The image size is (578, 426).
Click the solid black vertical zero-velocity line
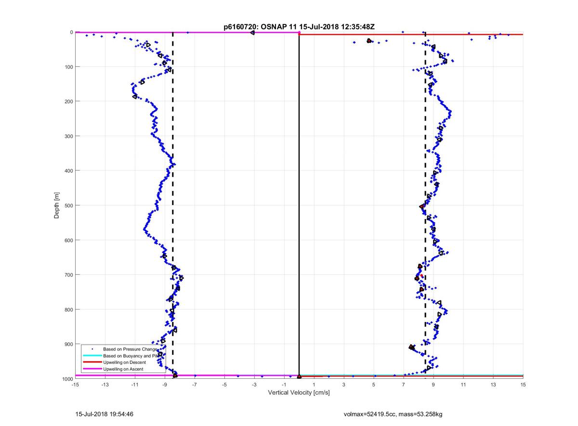(299, 206)
